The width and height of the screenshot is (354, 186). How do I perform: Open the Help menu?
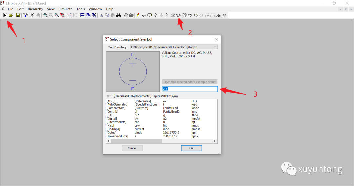pyautogui.click(x=110, y=9)
